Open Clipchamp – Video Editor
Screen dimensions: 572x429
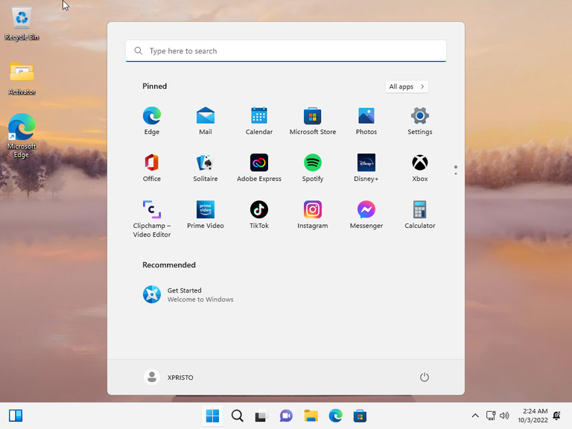coord(152,219)
